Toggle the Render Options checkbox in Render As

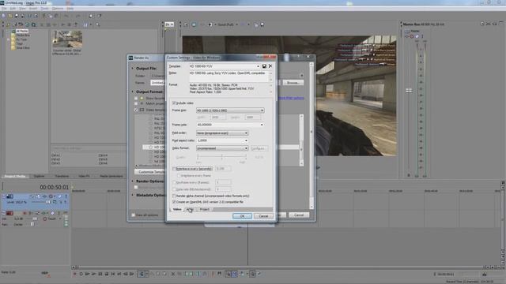pyautogui.click(x=136, y=187)
